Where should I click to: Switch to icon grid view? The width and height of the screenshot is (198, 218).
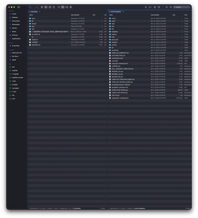pyautogui.click(x=42, y=7)
